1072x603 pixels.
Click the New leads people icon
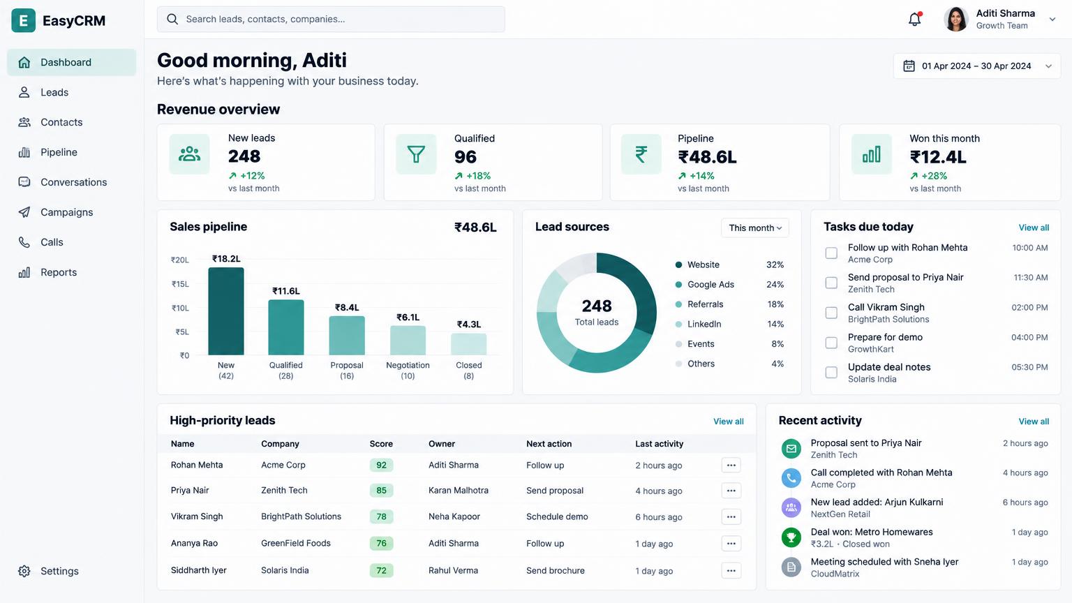click(x=189, y=154)
